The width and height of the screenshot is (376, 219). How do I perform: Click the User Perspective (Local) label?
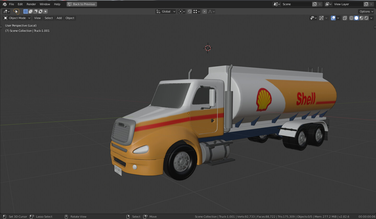[x=21, y=26]
